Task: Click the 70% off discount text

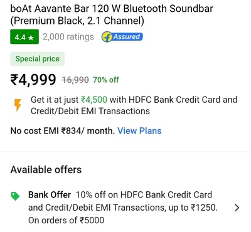Action: 106,80
